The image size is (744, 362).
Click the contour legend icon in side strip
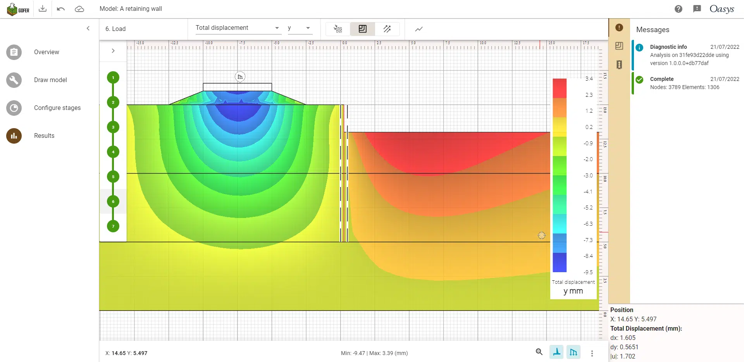[619, 46]
